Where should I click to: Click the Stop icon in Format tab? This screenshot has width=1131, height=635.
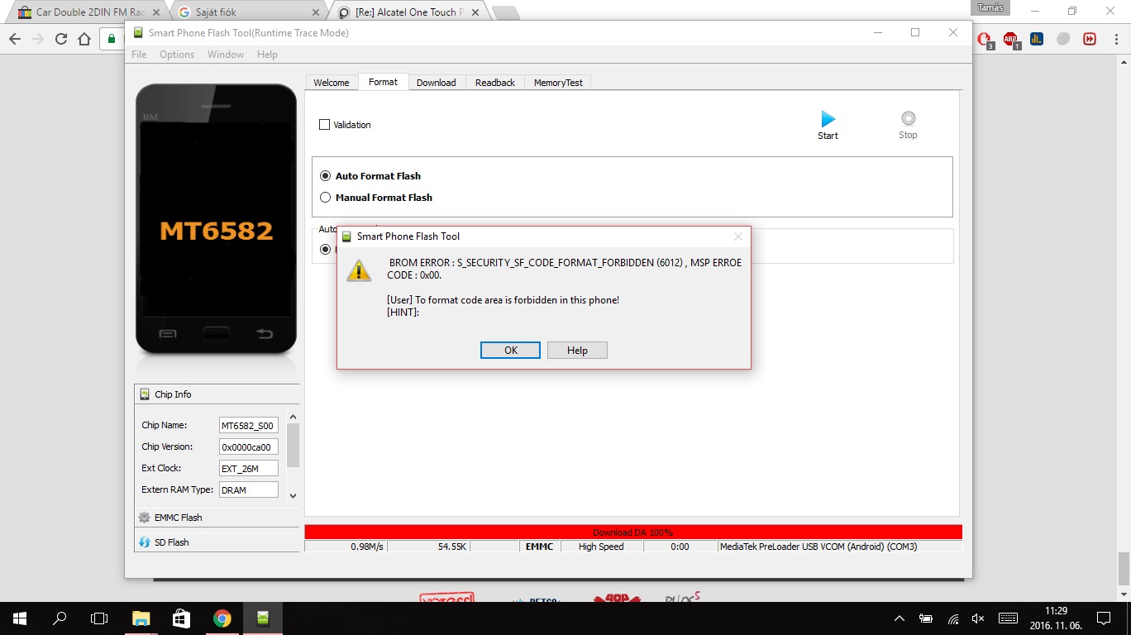[x=908, y=118]
